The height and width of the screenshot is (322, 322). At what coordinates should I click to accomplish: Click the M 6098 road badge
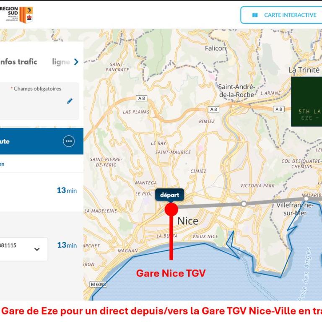pos(99,284)
